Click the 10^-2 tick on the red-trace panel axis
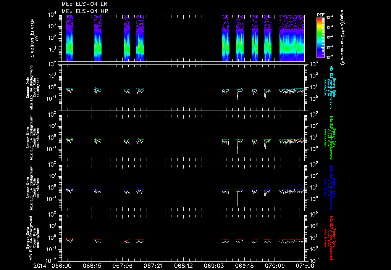The width and height of the screenshot is (391, 270). tap(52, 260)
